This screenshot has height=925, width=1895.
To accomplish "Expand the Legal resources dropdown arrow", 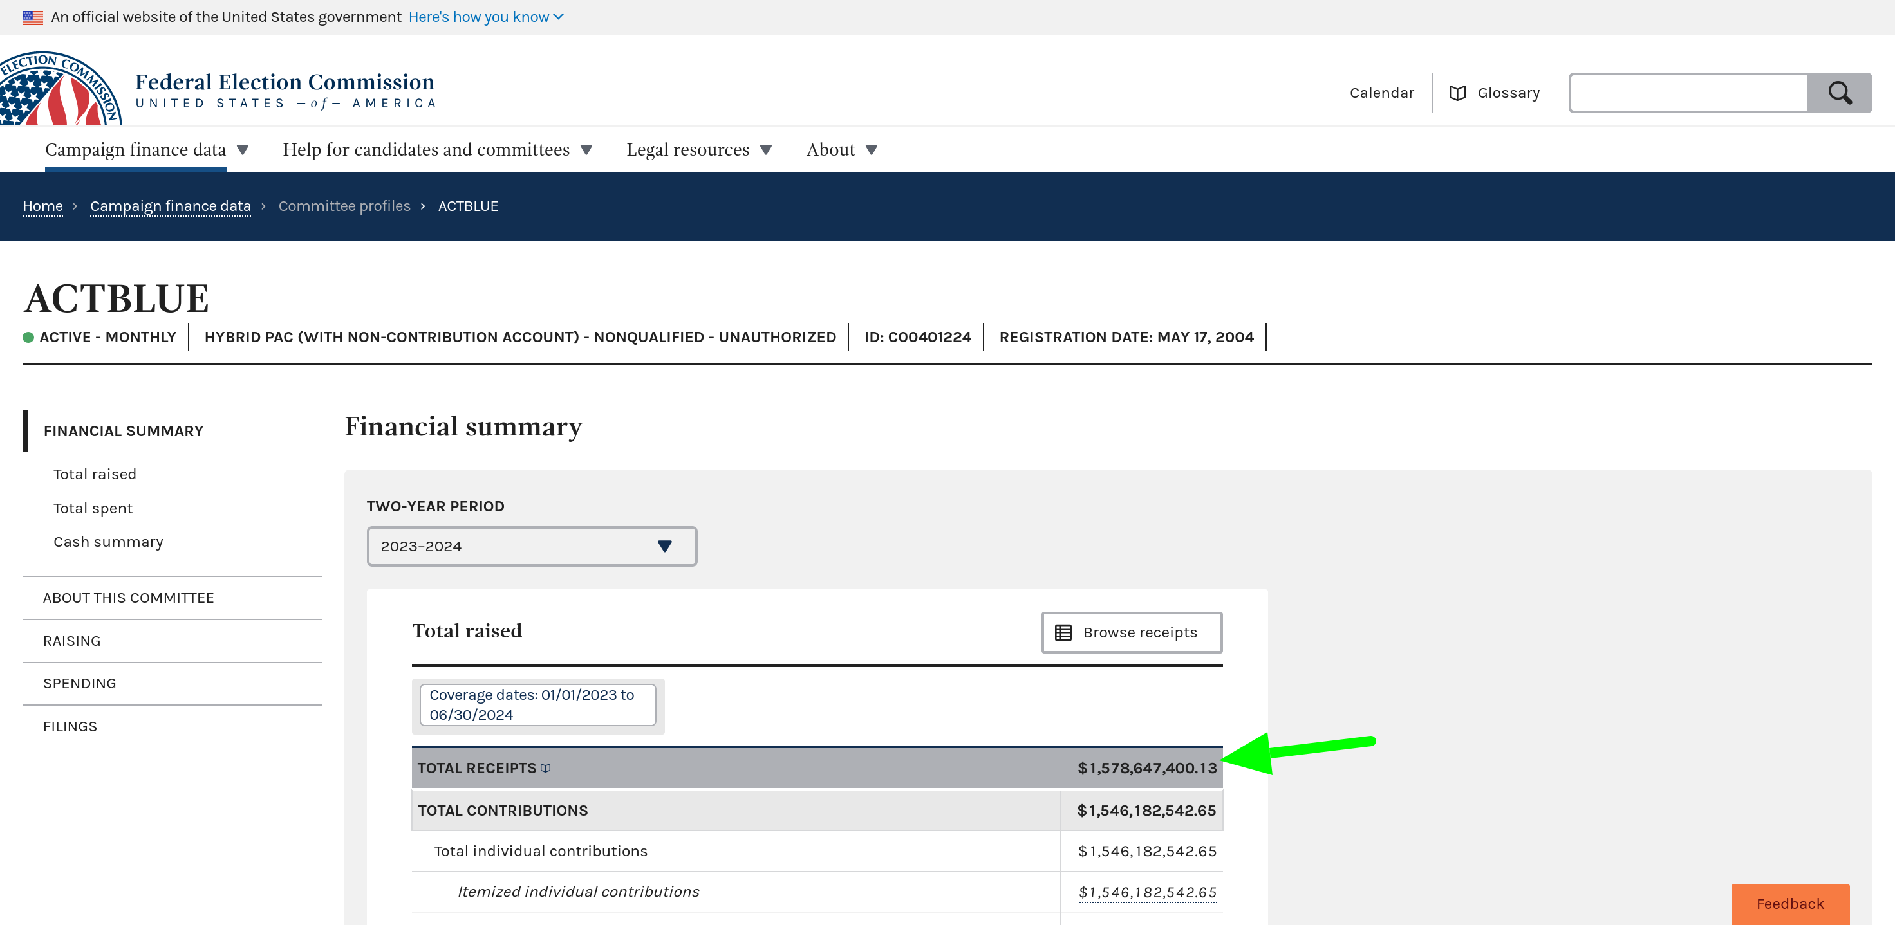I will [x=766, y=150].
